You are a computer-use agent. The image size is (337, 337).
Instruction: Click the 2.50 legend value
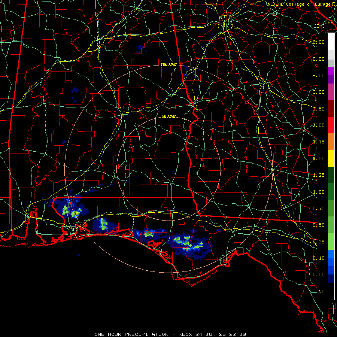tap(319, 109)
